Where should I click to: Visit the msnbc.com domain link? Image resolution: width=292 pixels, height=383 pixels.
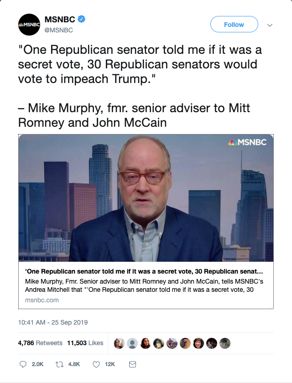pyautogui.click(x=42, y=300)
